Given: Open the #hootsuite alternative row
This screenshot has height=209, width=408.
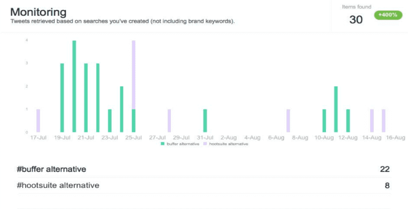Looking at the screenshot, I should coord(58,186).
